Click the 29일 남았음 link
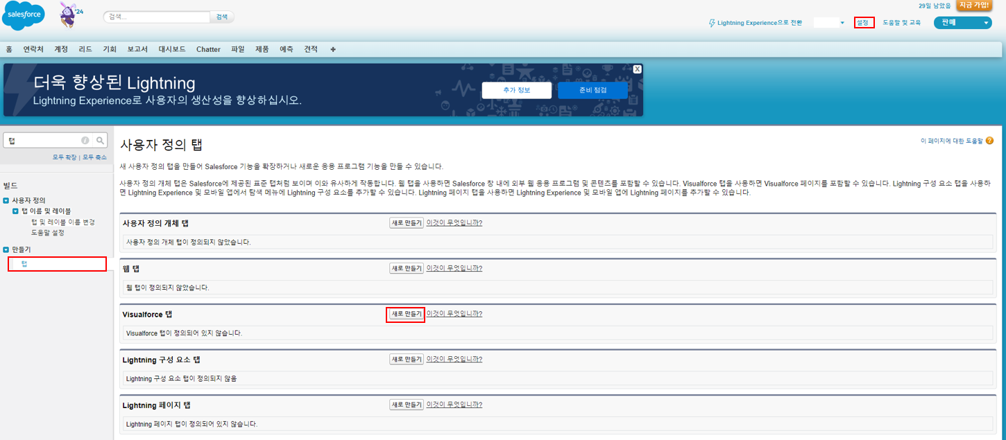This screenshot has width=1006, height=440. click(x=935, y=6)
